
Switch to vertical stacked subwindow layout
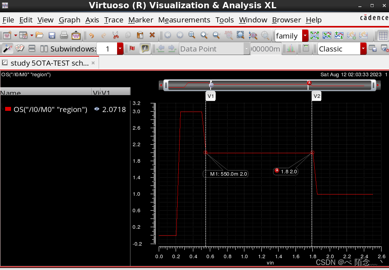tap(32, 48)
